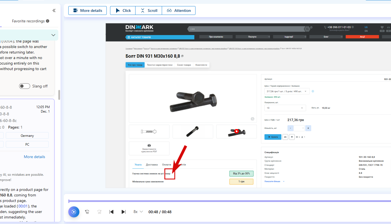Screen dimensions: 391x224
Task: Open the Favorite recordings tab
Action: pos(31,21)
